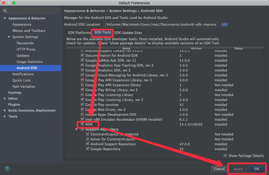
Task: Open Notifications settings
Action: [x=23, y=74]
